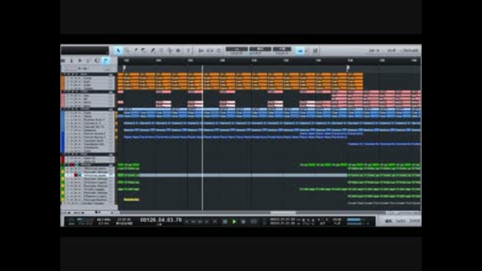Click the double-arrow icon after the question mark
The width and height of the screenshot is (482, 271).
click(x=210, y=51)
